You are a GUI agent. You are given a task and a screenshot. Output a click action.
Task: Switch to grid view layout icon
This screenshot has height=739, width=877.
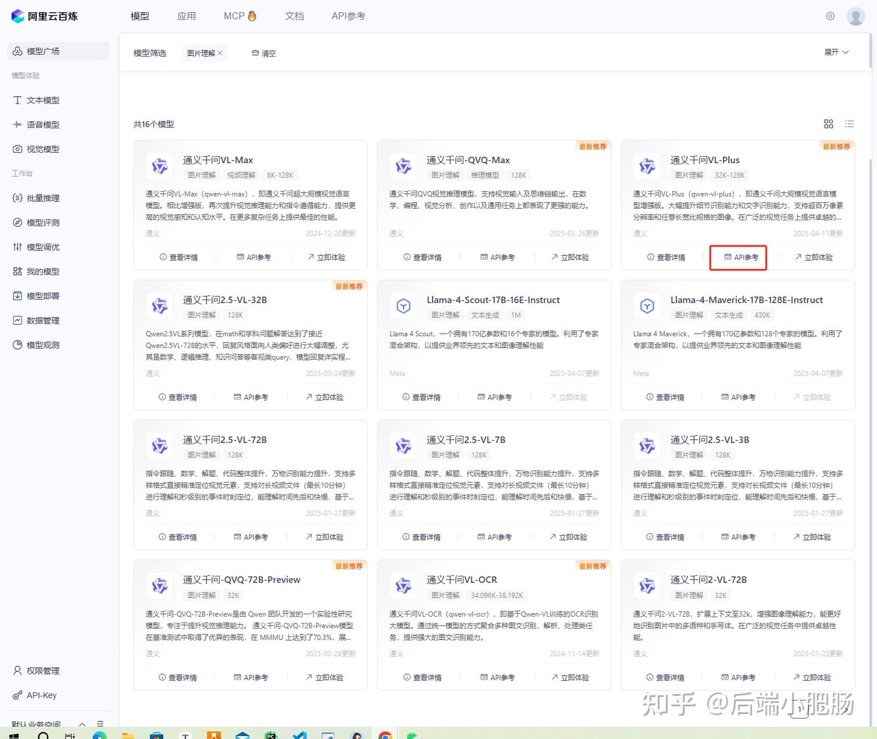(828, 124)
